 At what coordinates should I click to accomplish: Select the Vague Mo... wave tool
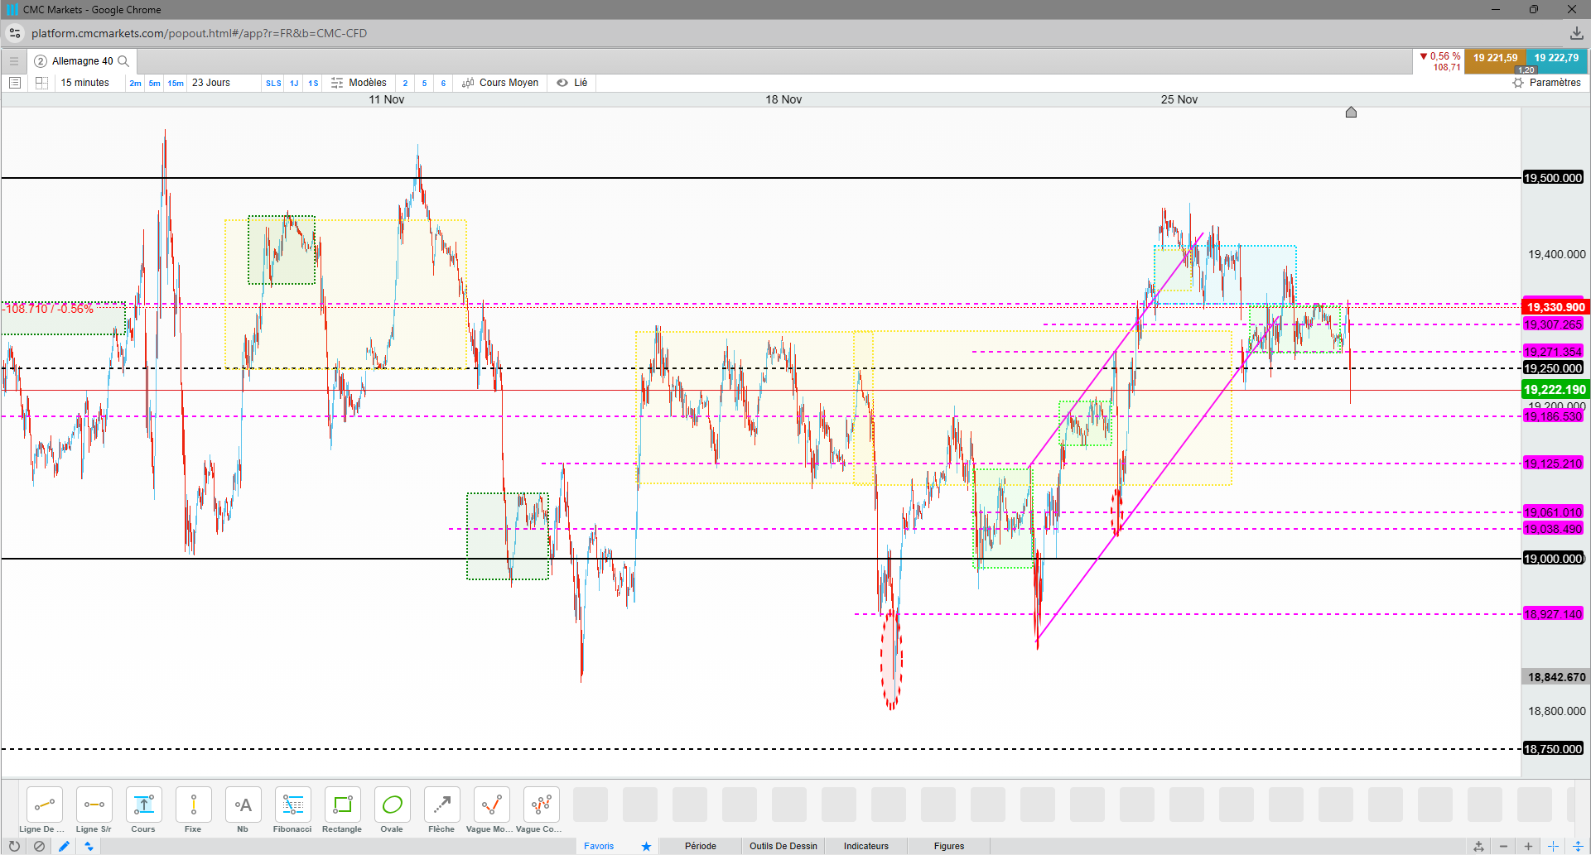pyautogui.click(x=491, y=805)
